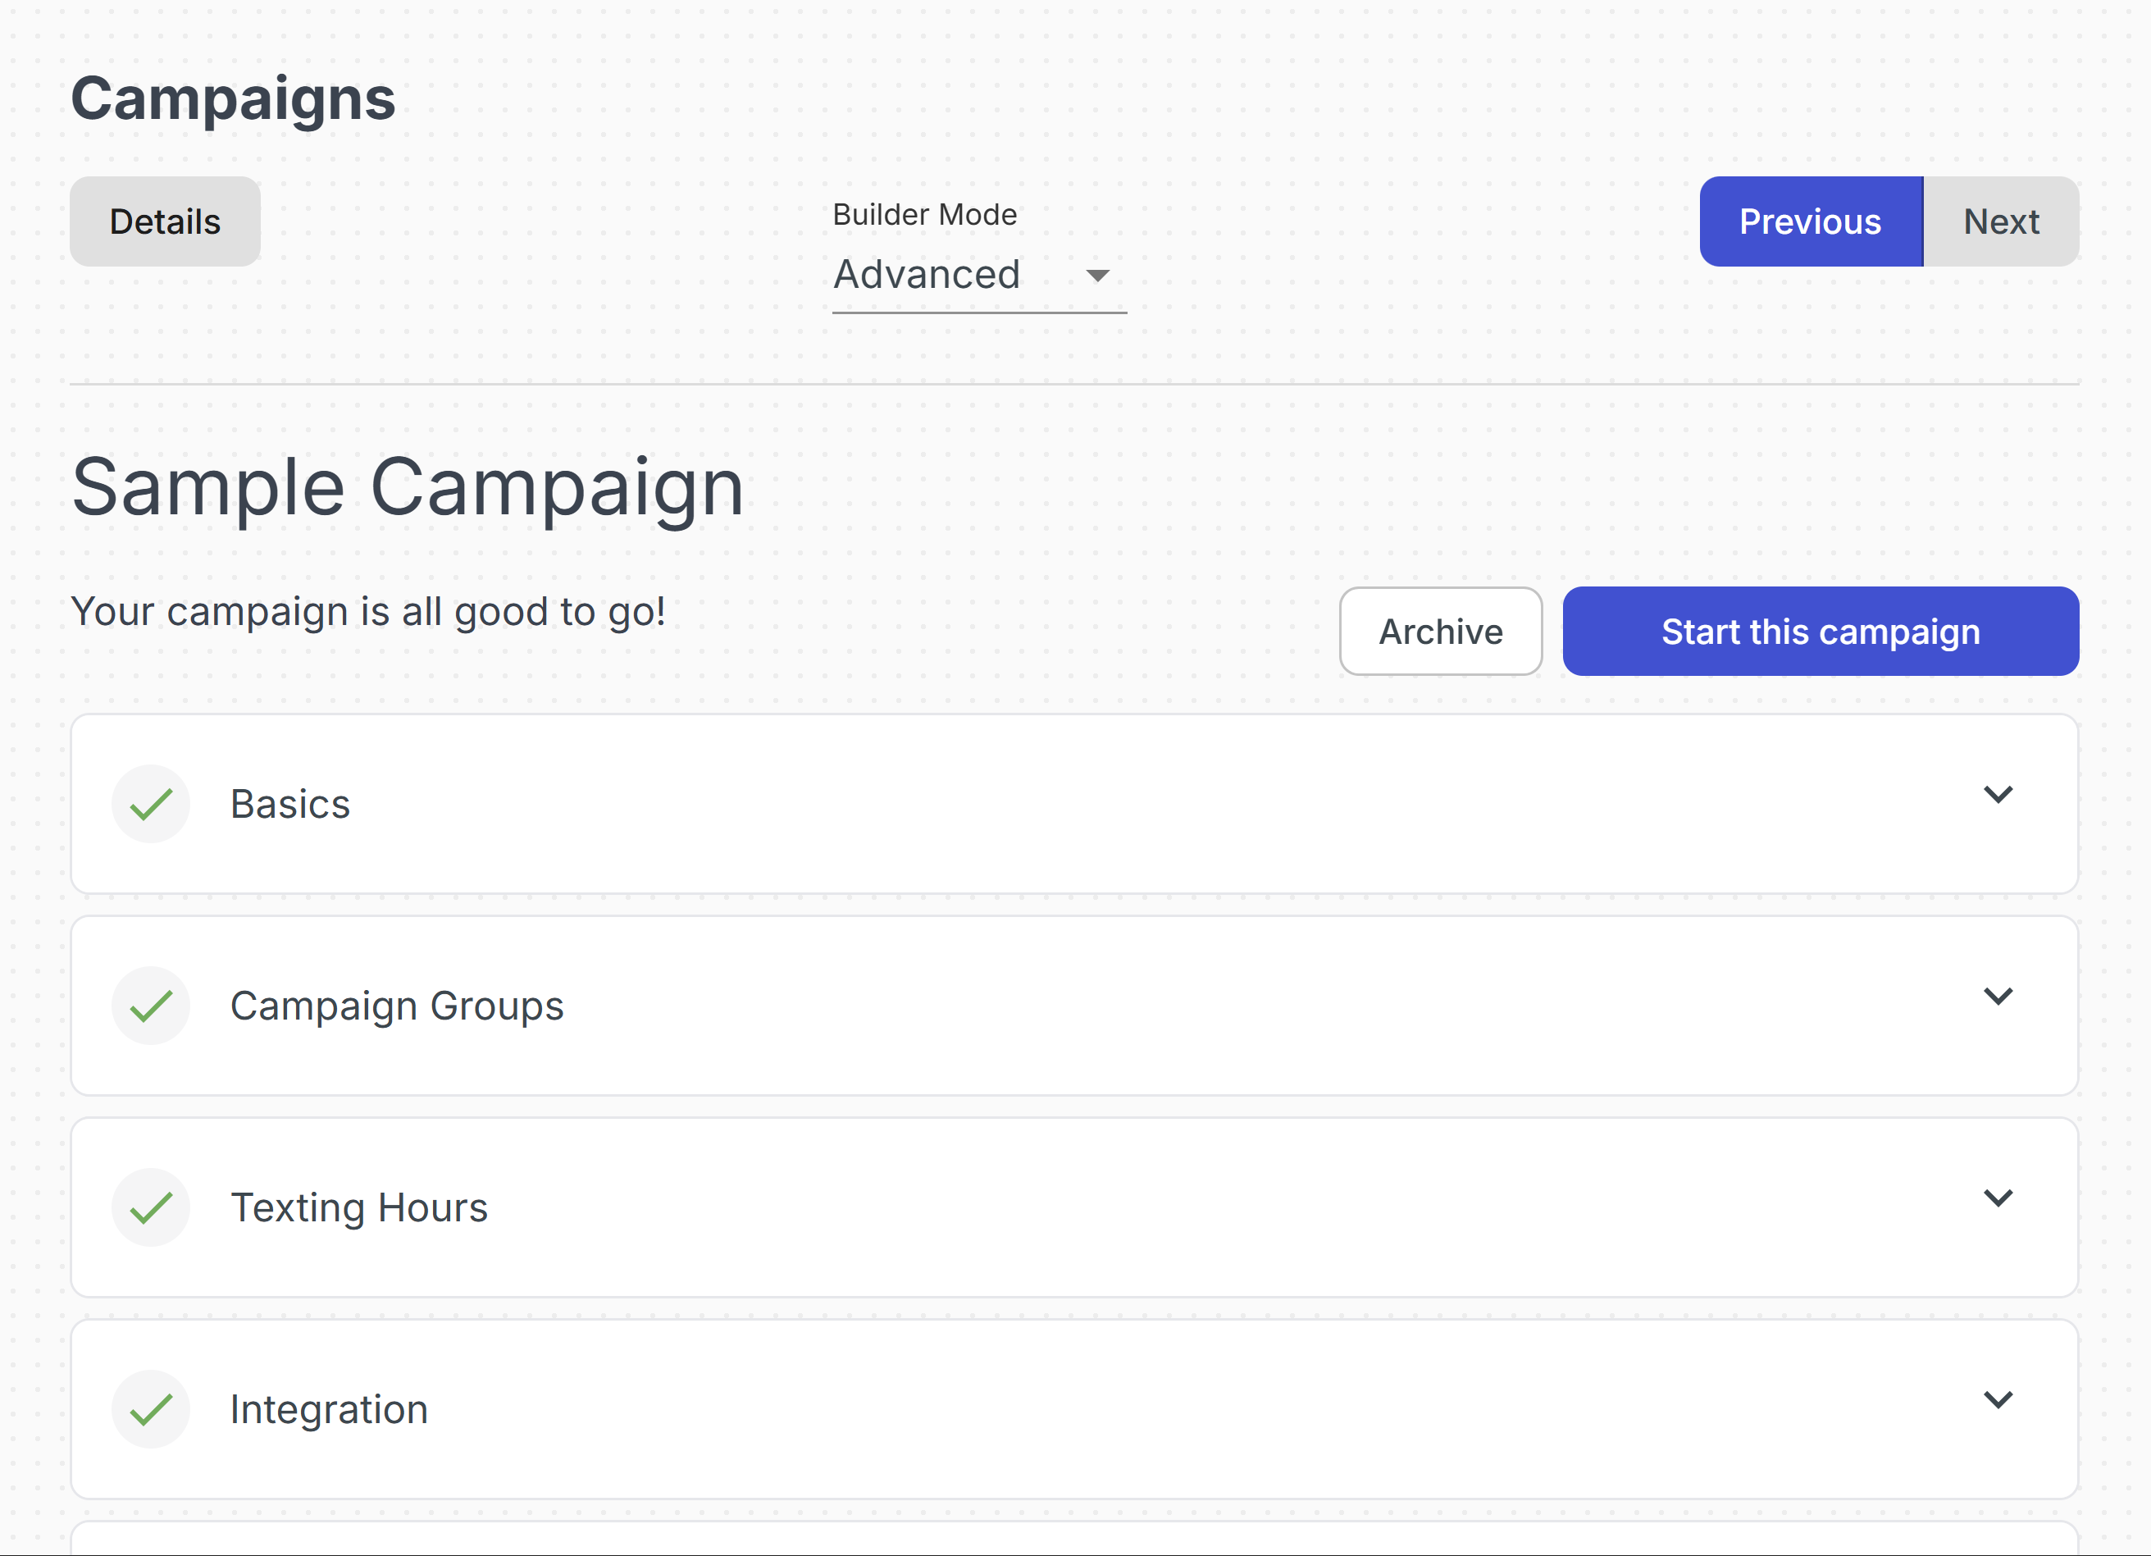Expand the Texting Hours section chevron

1998,1198
